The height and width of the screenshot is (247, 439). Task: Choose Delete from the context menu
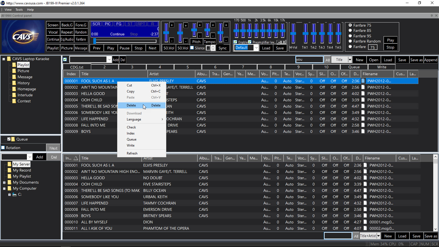(142, 105)
